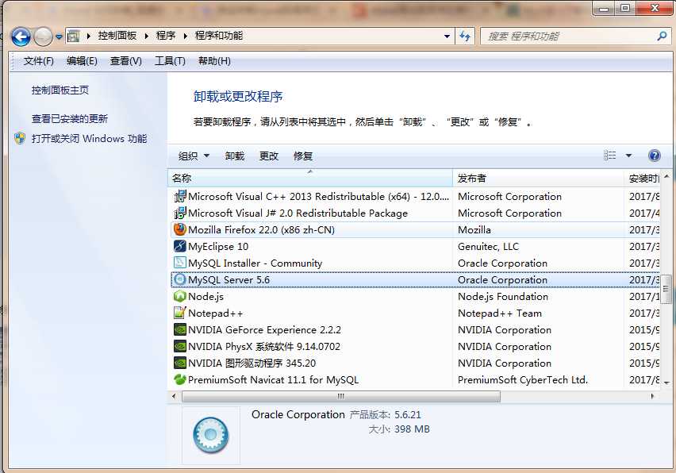
Task: Click the Visual C++ 2013 Redistributable icon
Action: 180,197
